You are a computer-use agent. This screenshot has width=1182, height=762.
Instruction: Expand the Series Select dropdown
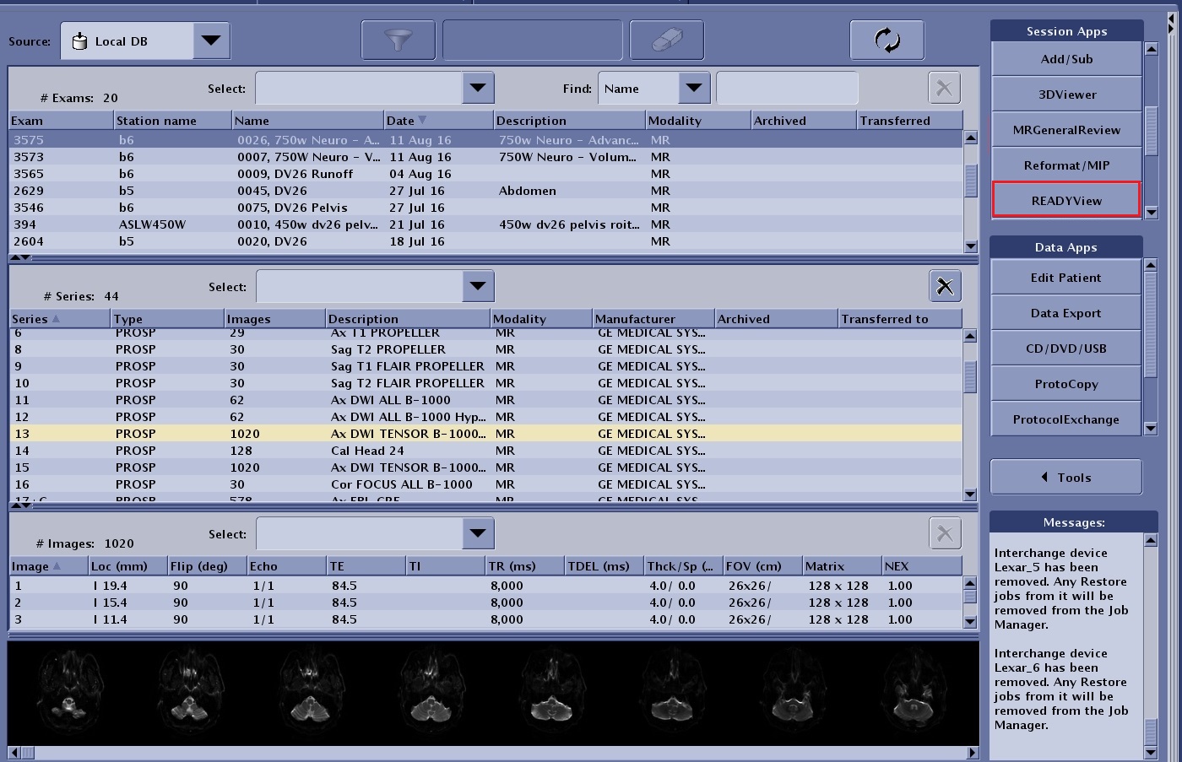pos(477,286)
